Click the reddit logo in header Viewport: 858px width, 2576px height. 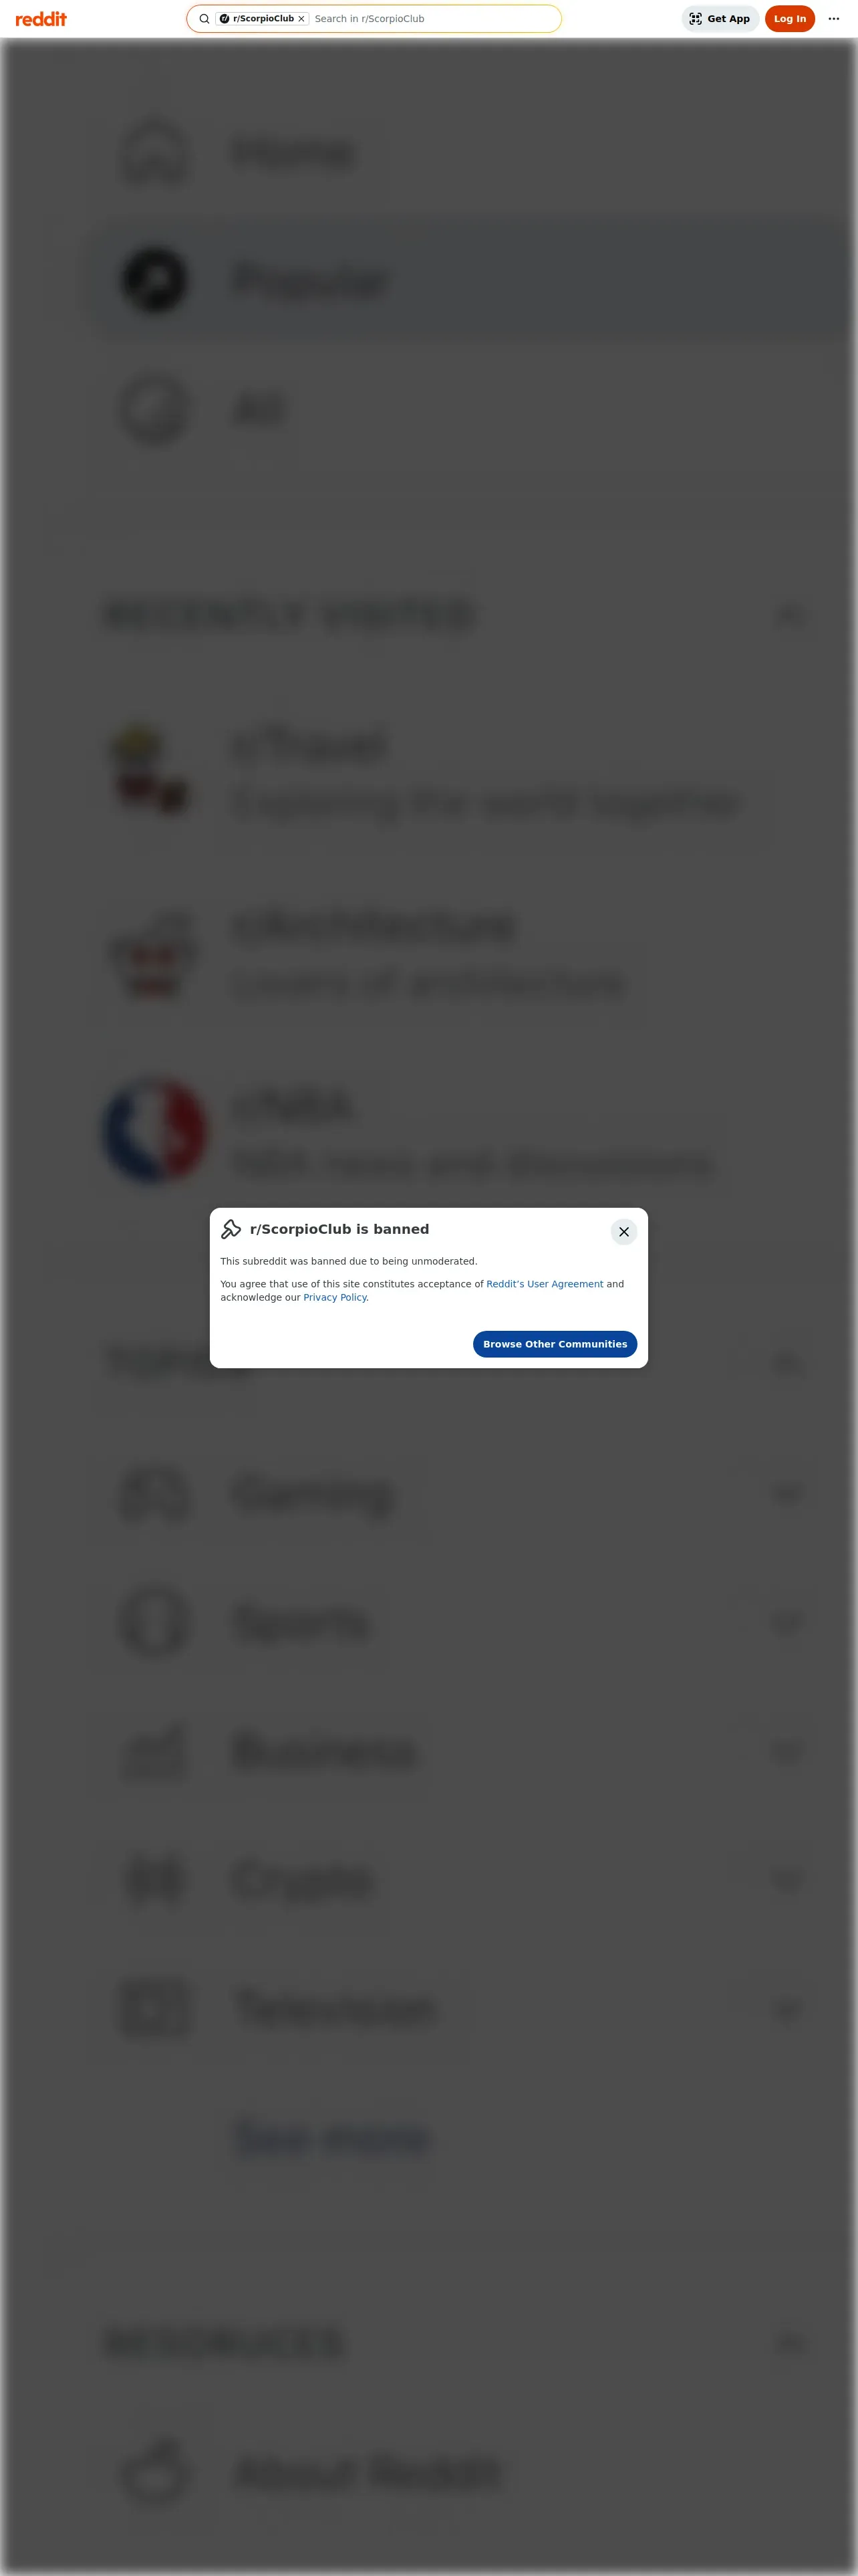(41, 19)
